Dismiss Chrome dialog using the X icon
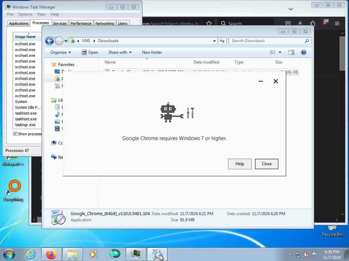The image size is (349, 261). 275,81
